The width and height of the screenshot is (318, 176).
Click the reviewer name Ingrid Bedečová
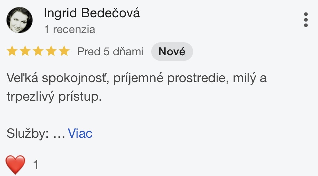(x=92, y=13)
